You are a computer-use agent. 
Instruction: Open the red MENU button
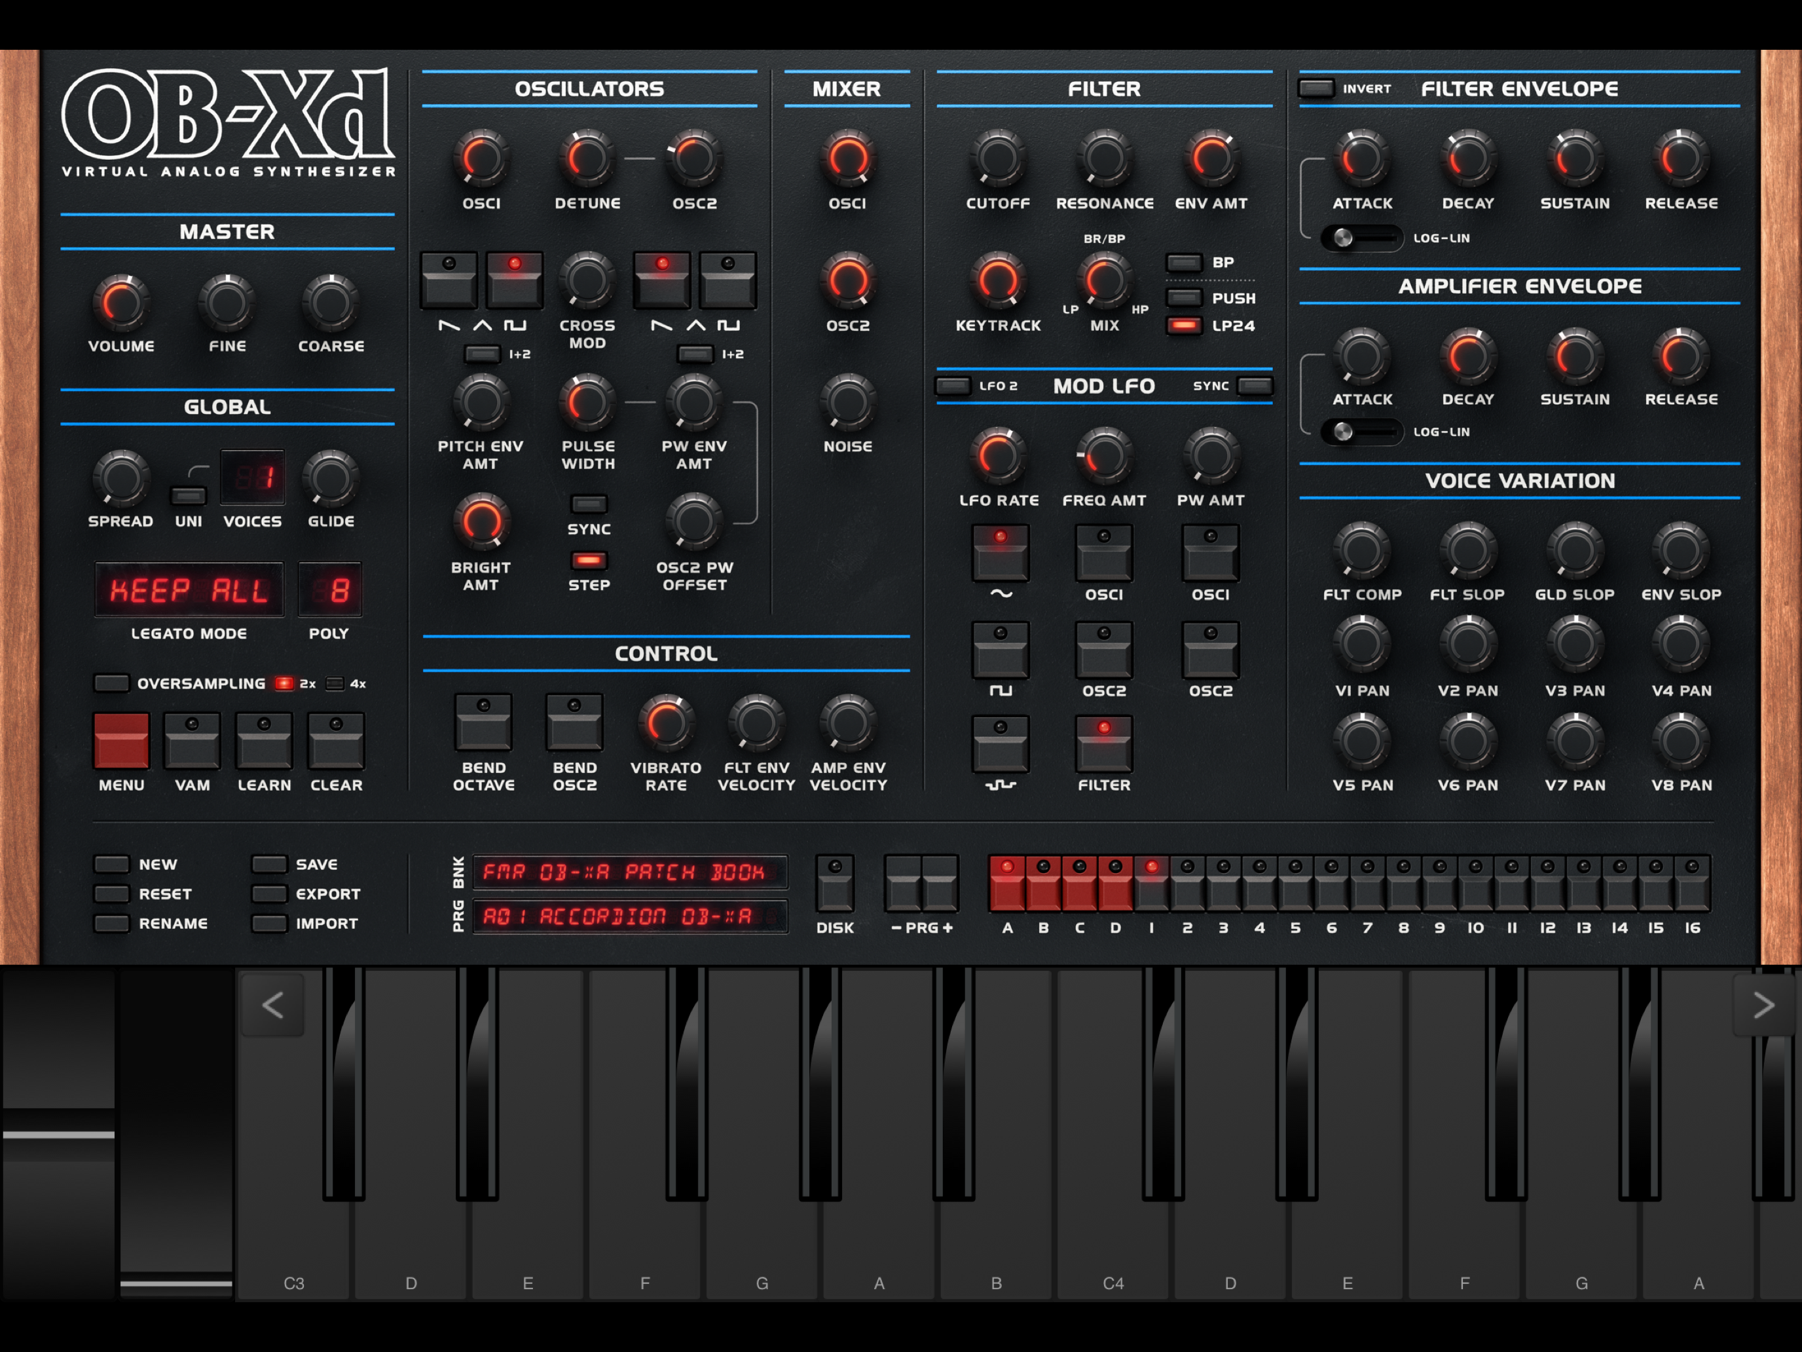pos(121,741)
